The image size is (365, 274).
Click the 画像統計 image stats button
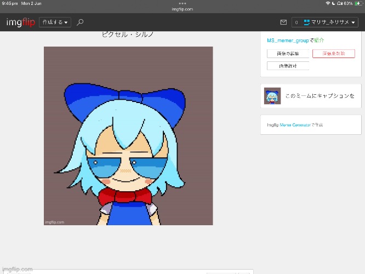click(x=288, y=66)
